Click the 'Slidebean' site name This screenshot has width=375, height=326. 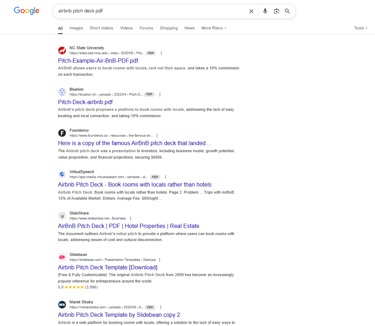pyautogui.click(x=78, y=254)
